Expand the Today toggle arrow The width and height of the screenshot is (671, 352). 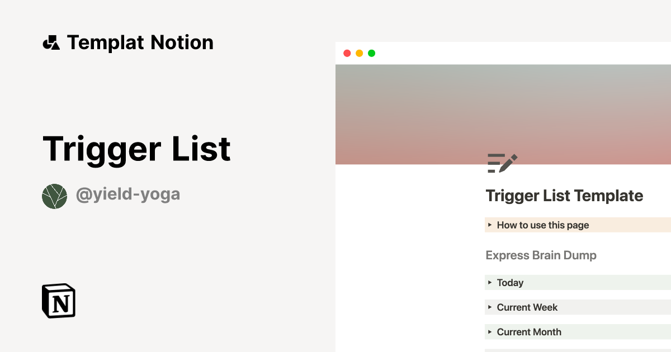click(490, 283)
